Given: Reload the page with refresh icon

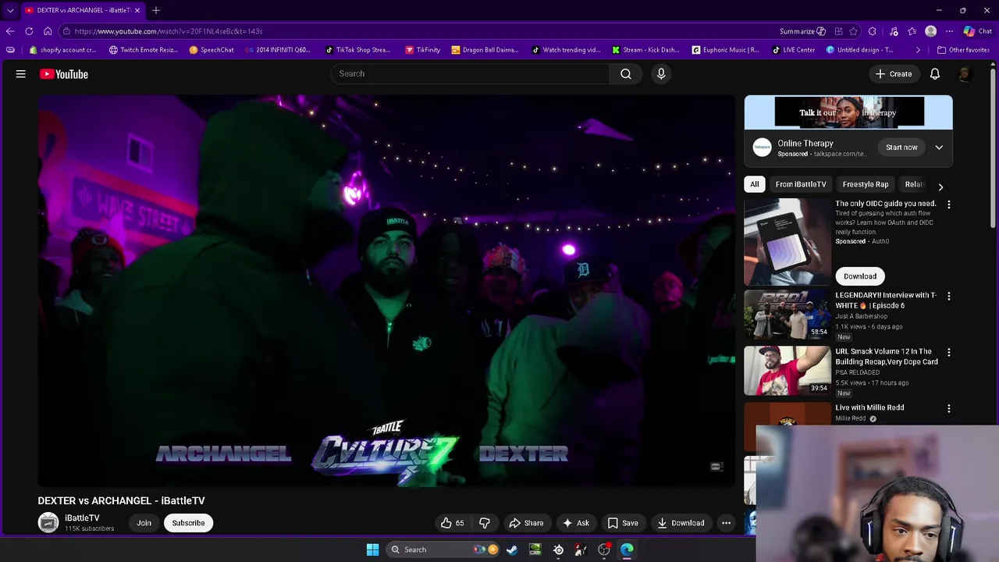Looking at the screenshot, I should 29,31.
